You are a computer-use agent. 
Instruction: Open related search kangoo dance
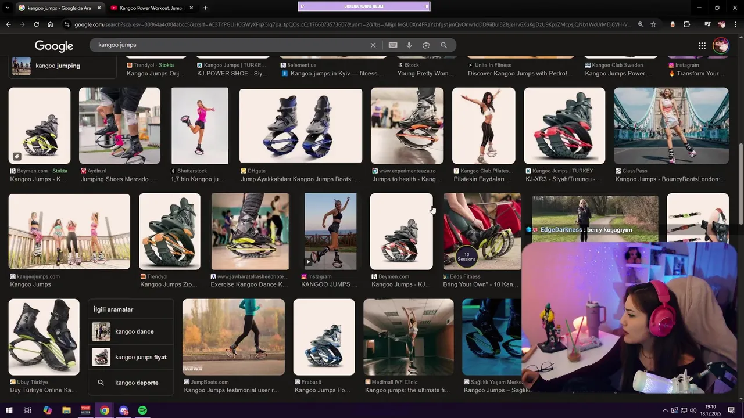pos(131,331)
